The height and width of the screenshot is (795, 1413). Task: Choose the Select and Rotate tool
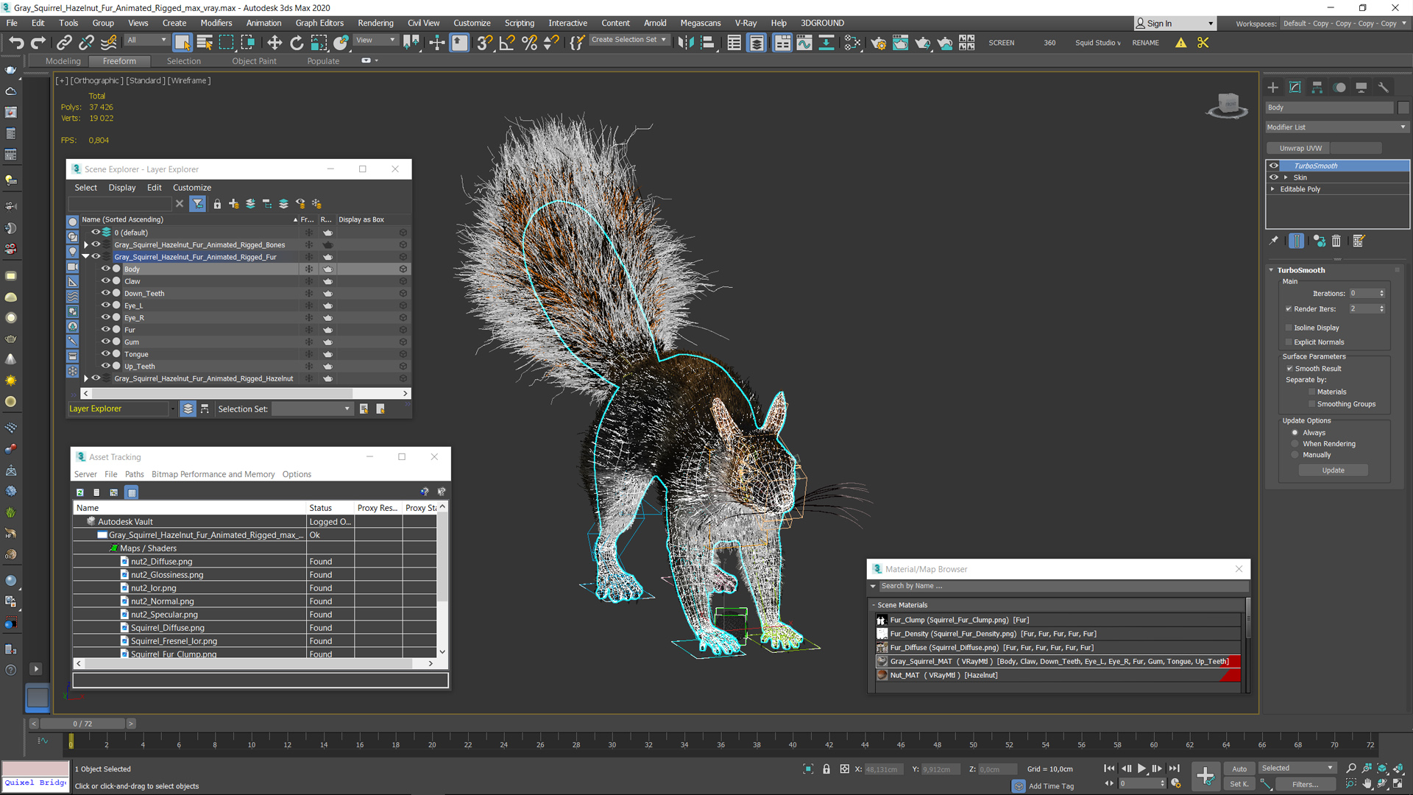pyautogui.click(x=297, y=43)
